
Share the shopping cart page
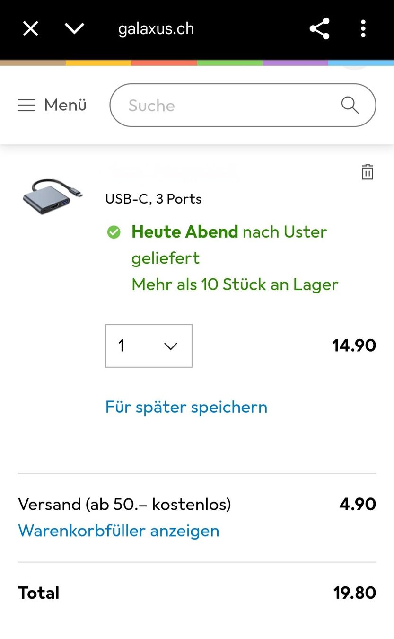(319, 28)
